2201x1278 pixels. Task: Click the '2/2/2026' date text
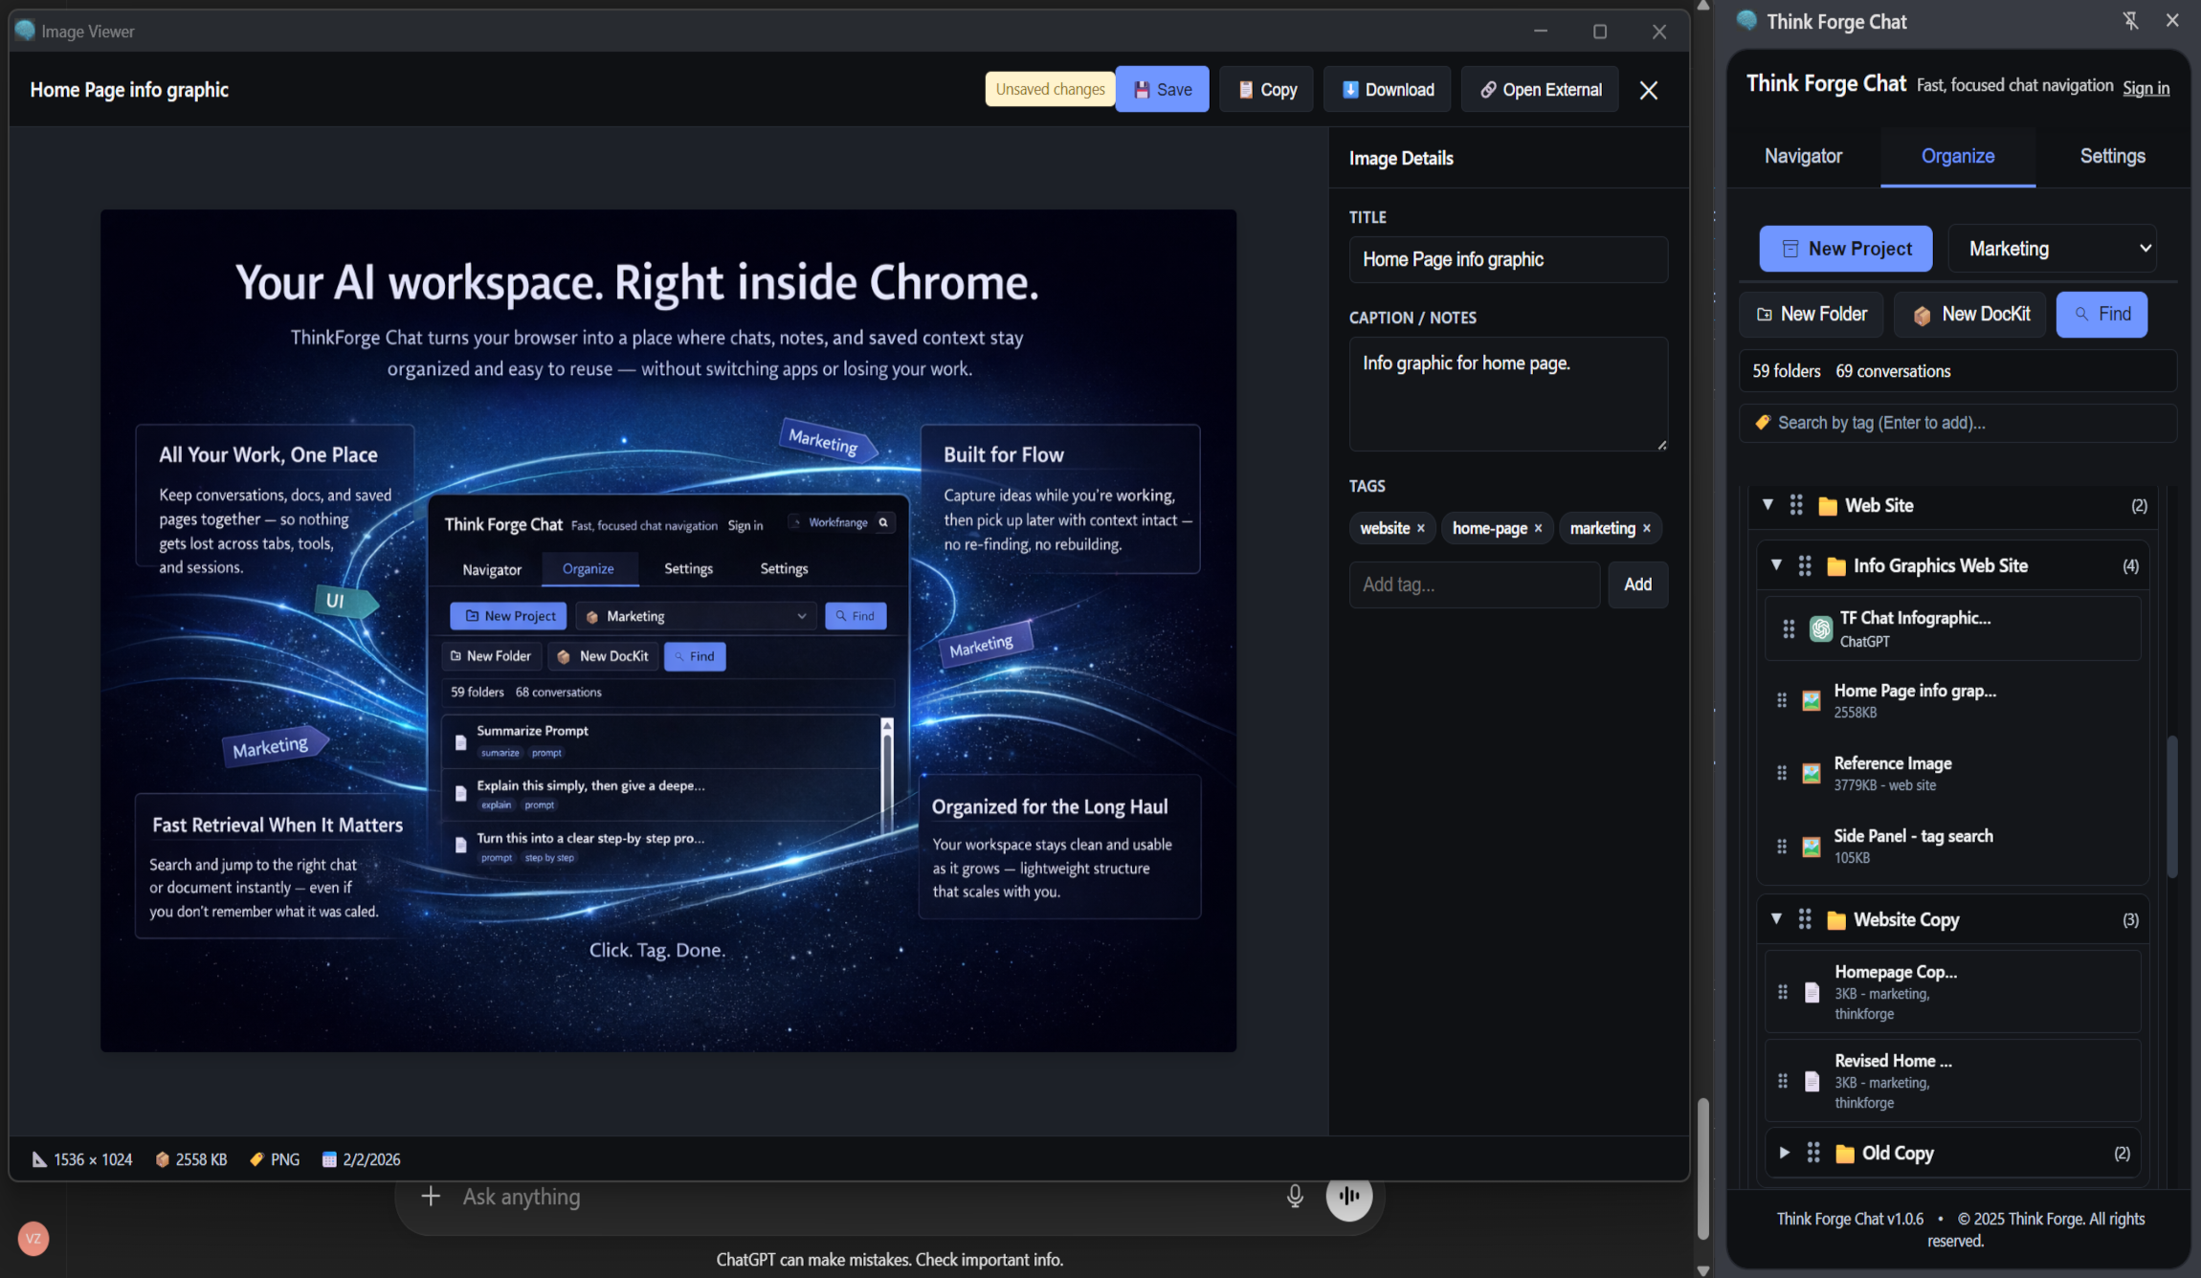tap(371, 1159)
